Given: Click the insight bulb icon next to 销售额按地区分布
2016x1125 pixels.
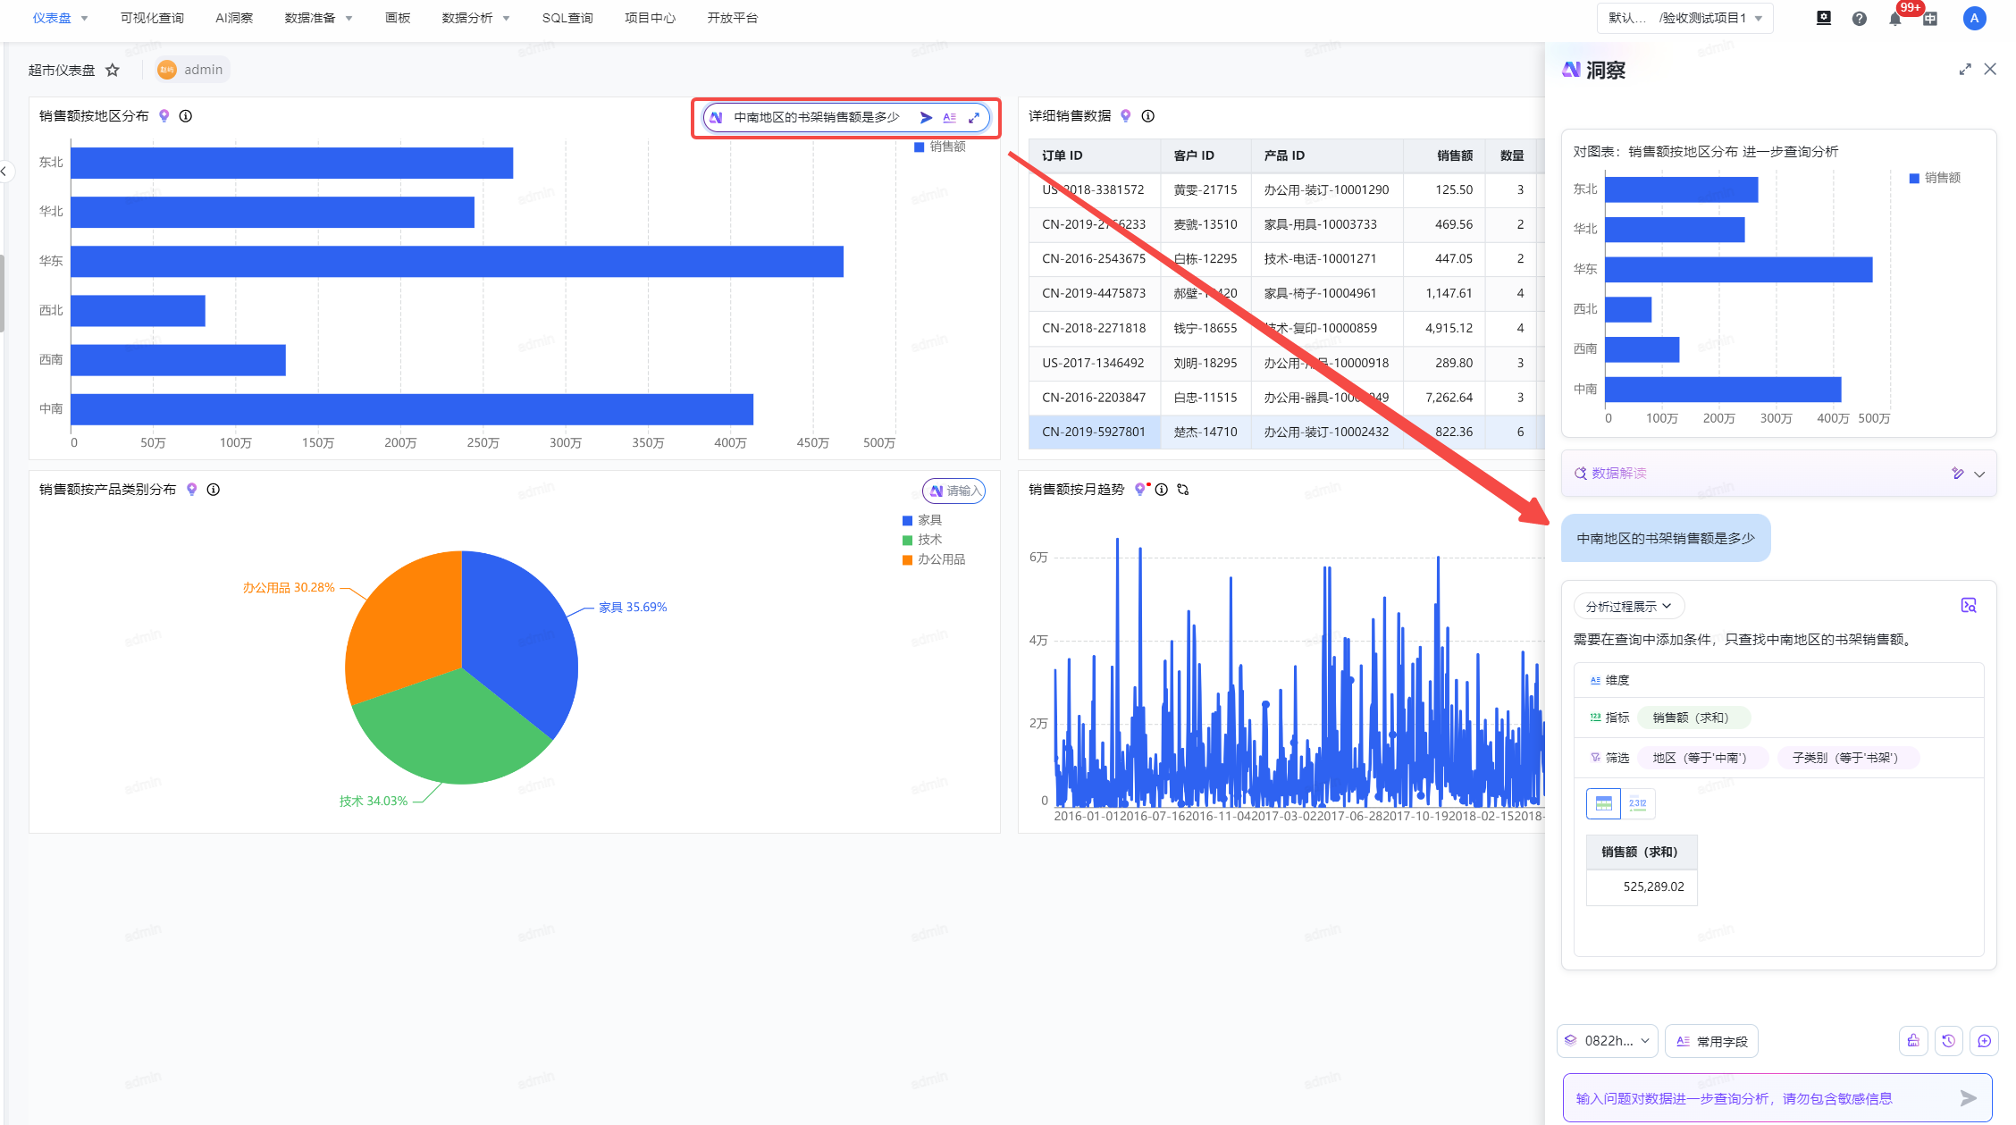Looking at the screenshot, I should point(164,116).
